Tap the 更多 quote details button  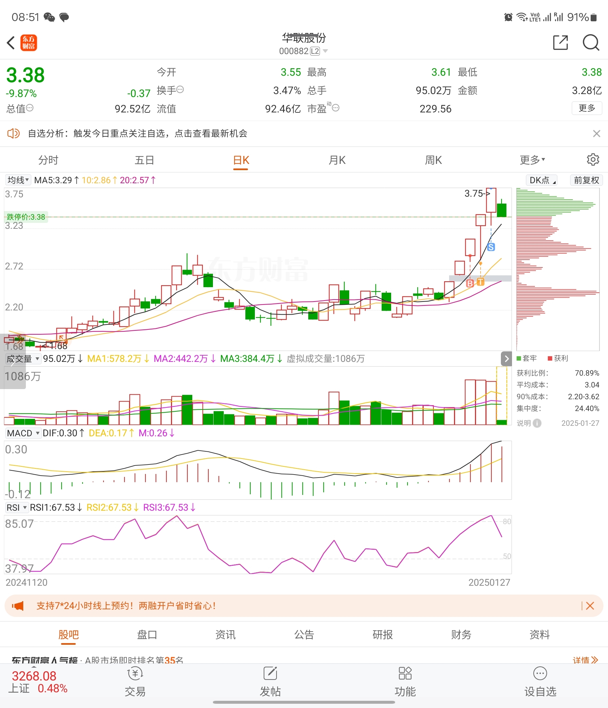pyautogui.click(x=587, y=108)
